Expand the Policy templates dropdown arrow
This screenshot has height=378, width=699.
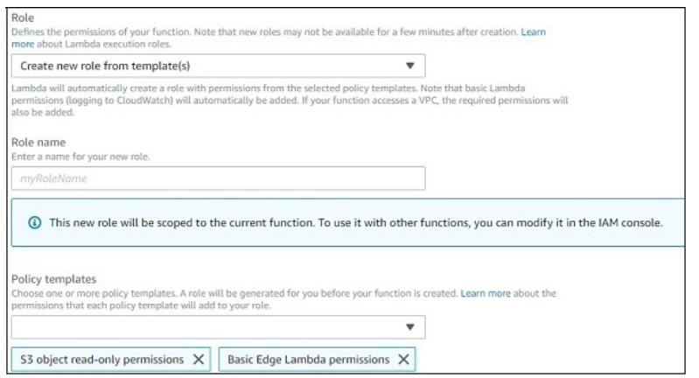coord(409,327)
